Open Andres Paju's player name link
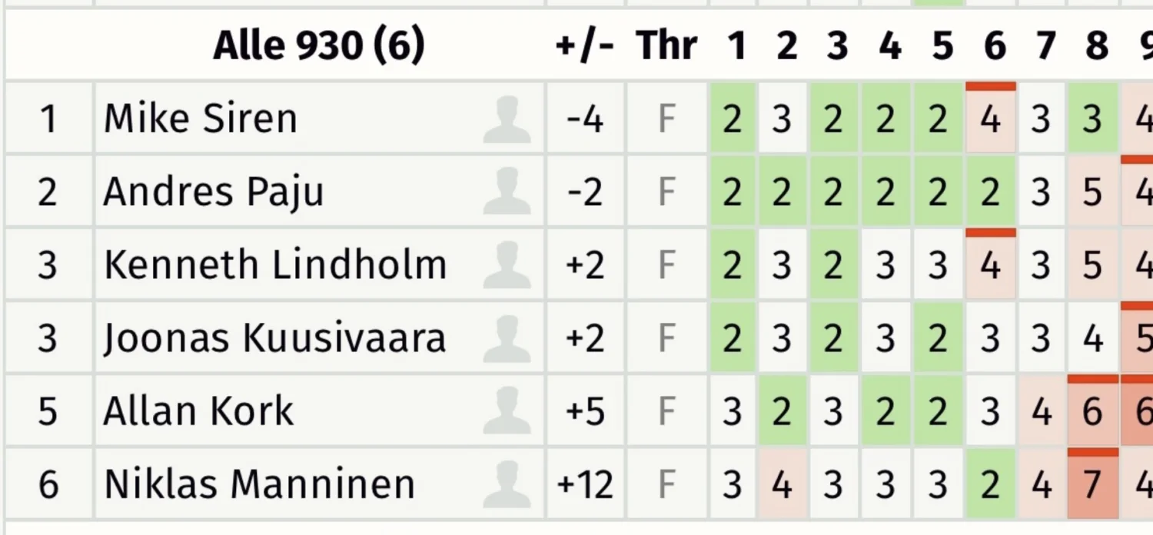Image resolution: width=1153 pixels, height=535 pixels. (x=213, y=192)
